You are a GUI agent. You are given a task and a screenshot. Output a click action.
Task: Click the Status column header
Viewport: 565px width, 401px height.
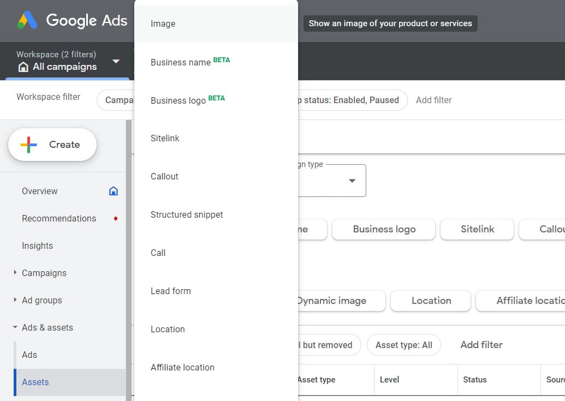coord(474,380)
